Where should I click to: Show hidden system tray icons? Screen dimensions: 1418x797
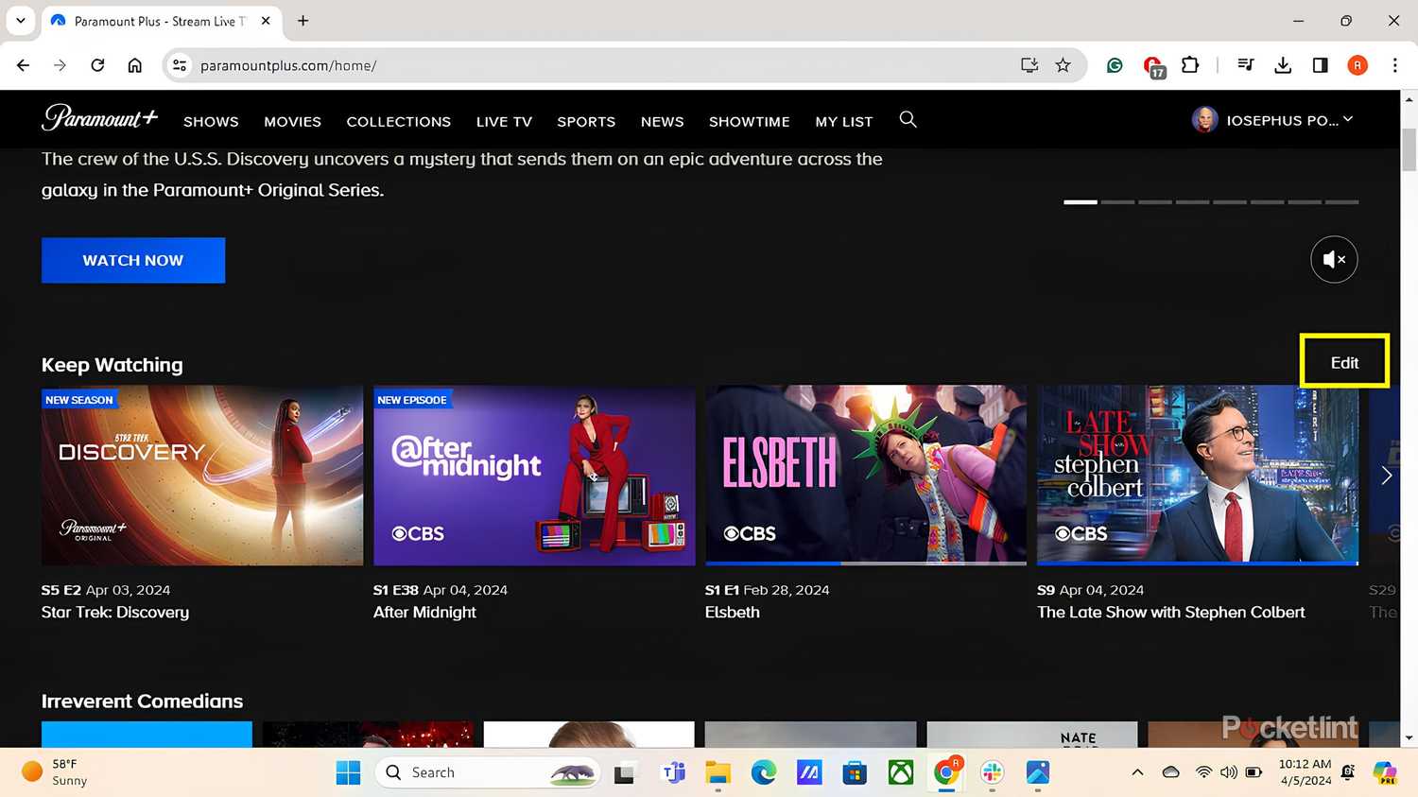pyautogui.click(x=1137, y=772)
